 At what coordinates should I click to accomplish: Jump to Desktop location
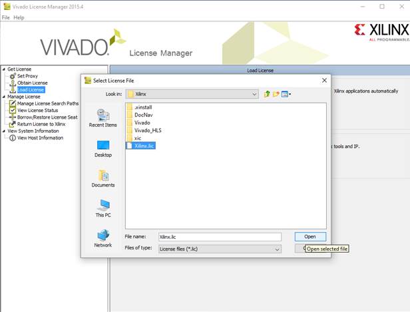click(x=103, y=149)
